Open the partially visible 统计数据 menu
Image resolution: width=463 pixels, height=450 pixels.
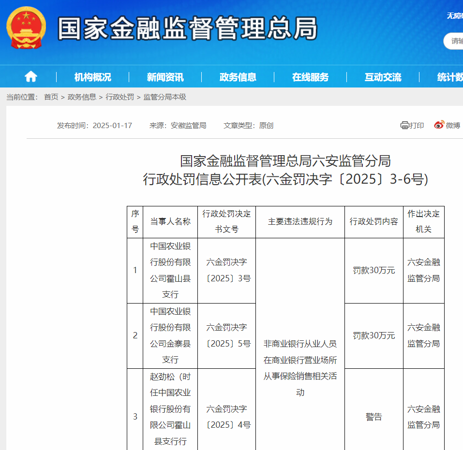pos(450,77)
